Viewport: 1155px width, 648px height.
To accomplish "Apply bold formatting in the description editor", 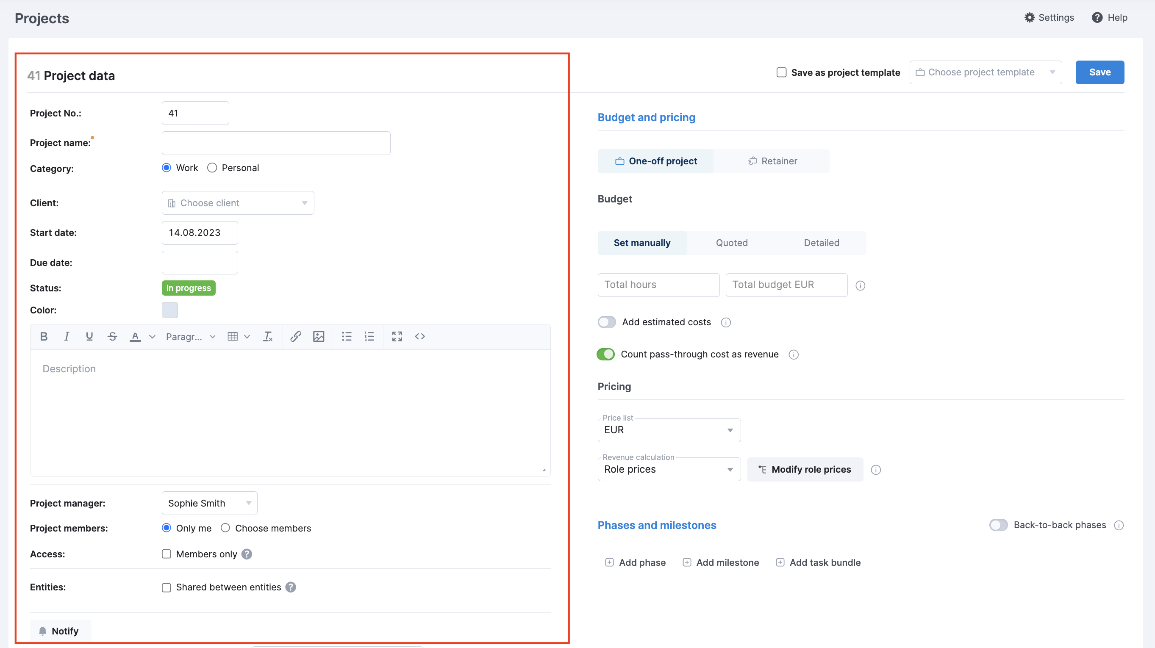I will [x=44, y=336].
